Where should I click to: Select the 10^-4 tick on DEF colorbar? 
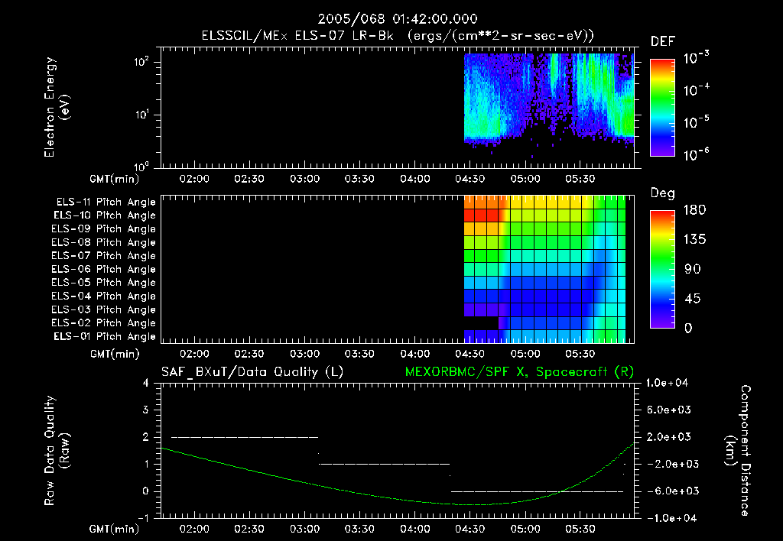click(696, 90)
